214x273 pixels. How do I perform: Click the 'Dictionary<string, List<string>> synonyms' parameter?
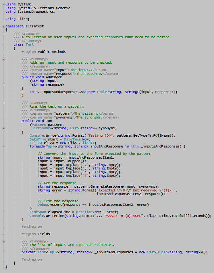coord(74,128)
